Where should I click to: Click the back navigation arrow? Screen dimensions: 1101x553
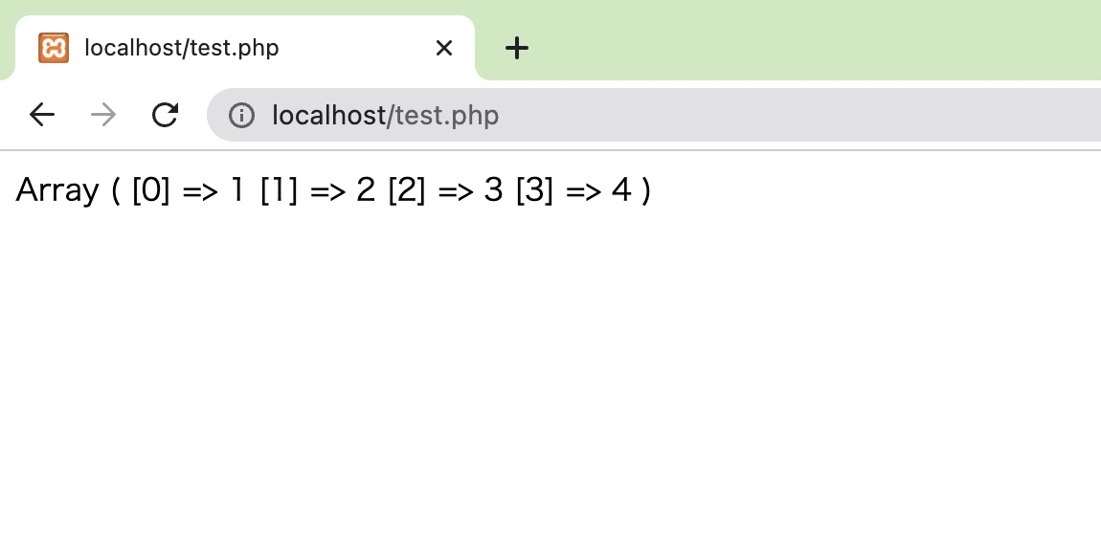(x=41, y=115)
